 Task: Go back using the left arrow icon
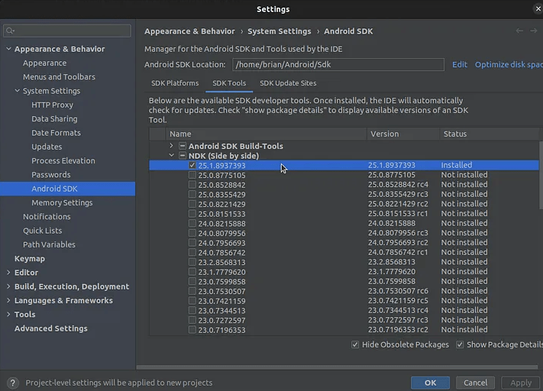pos(519,31)
